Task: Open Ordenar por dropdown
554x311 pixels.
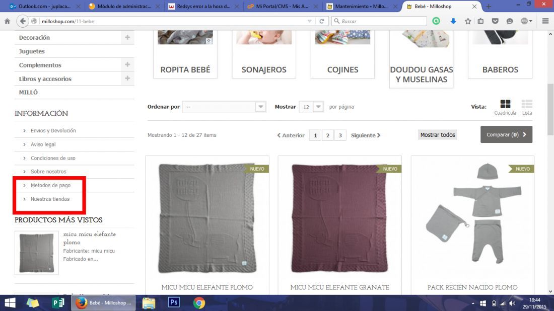Action: coord(224,107)
